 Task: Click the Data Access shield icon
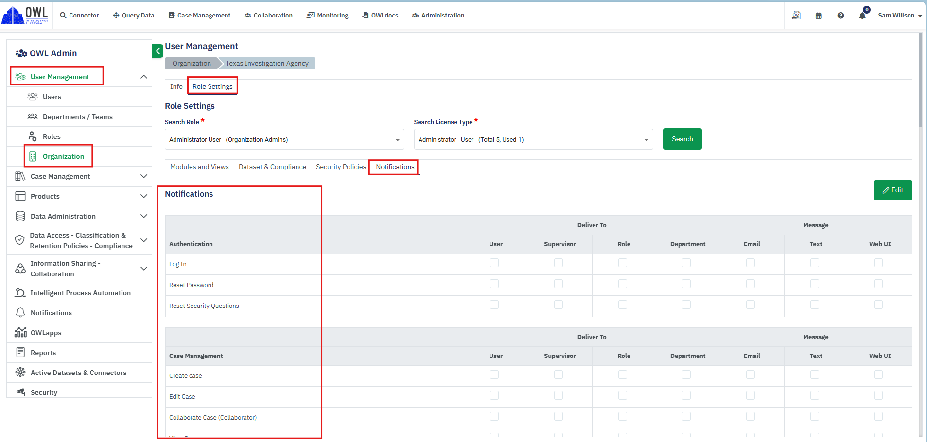20,240
